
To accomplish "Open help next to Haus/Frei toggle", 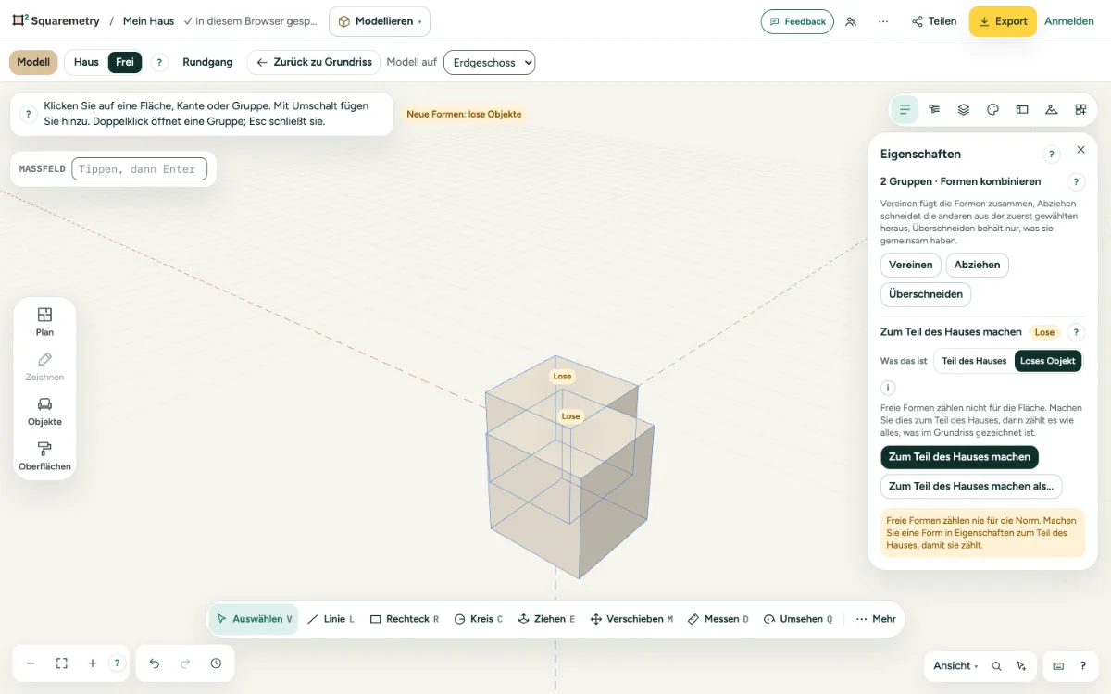I will [159, 62].
